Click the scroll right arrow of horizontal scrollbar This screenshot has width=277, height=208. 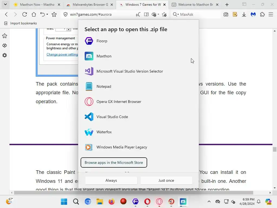[270, 193]
